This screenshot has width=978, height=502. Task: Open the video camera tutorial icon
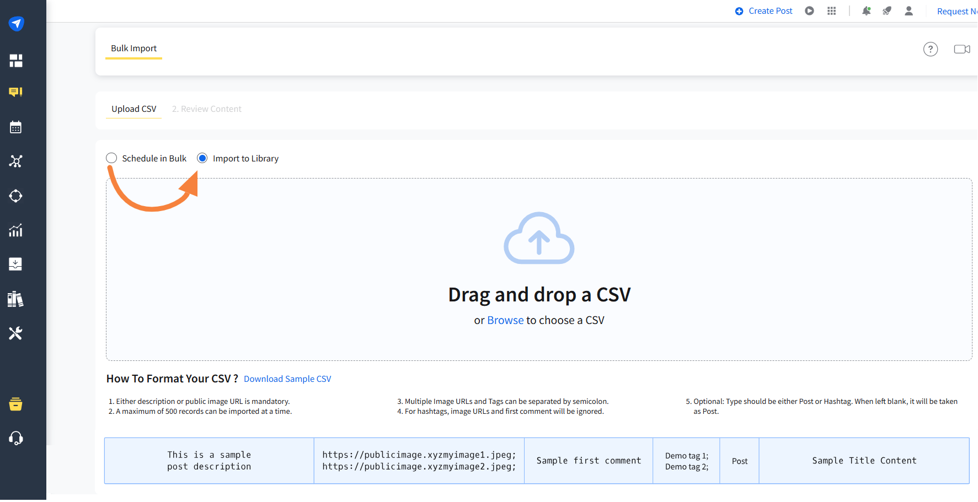[x=961, y=49]
